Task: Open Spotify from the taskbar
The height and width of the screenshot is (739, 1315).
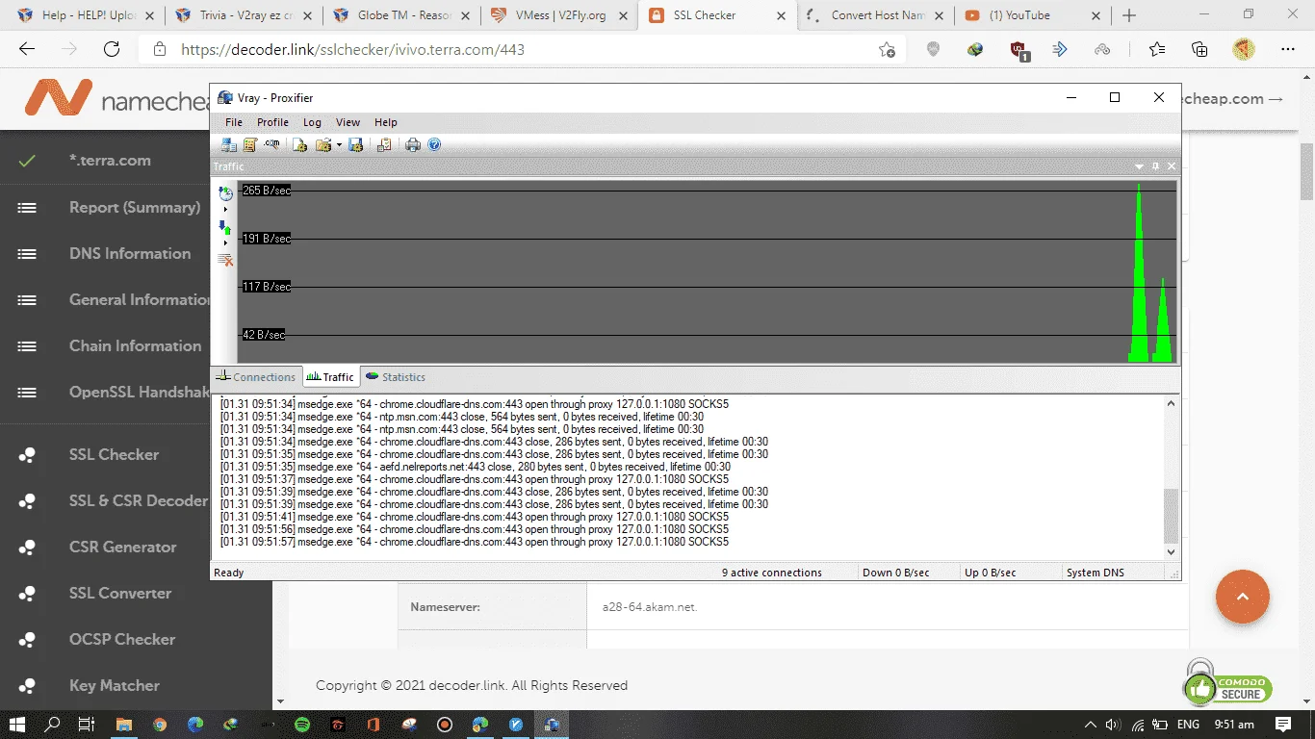Action: [301, 725]
